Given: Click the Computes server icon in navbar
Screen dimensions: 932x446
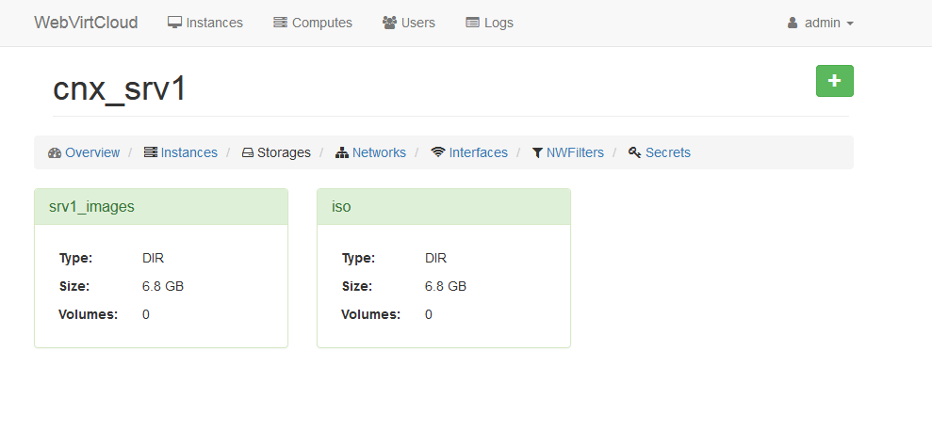Looking at the screenshot, I should tap(280, 23).
